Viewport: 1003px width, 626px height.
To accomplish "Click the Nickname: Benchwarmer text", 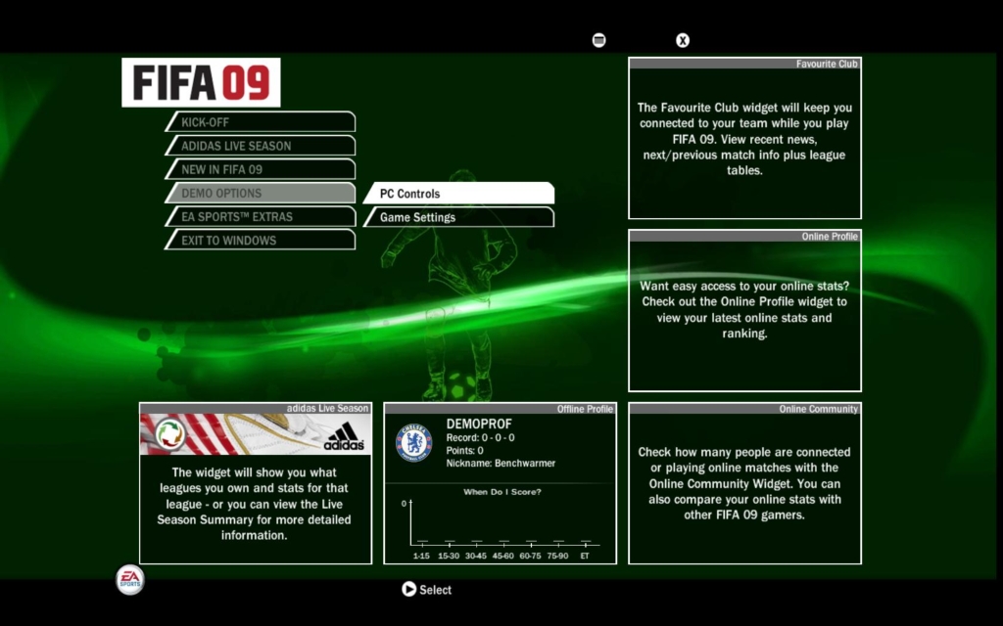I will (x=501, y=463).
